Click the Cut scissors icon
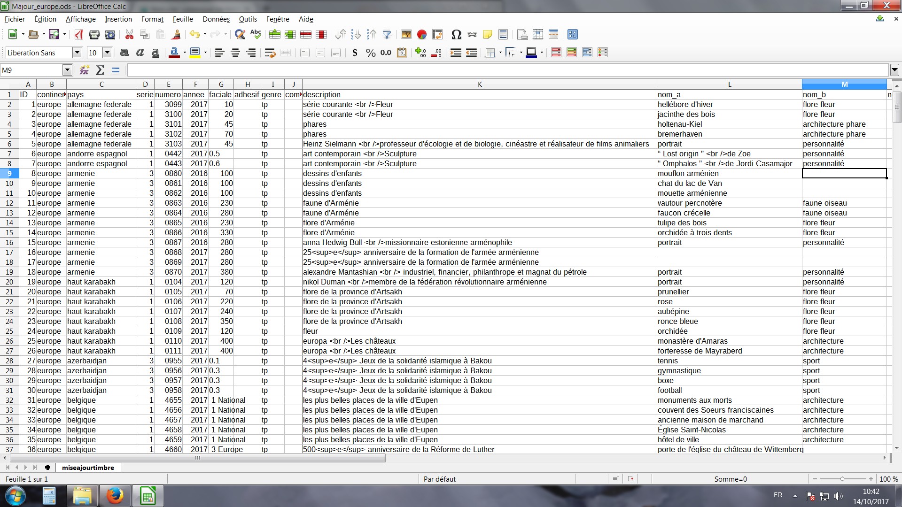This screenshot has width=902, height=507. pos(130,34)
